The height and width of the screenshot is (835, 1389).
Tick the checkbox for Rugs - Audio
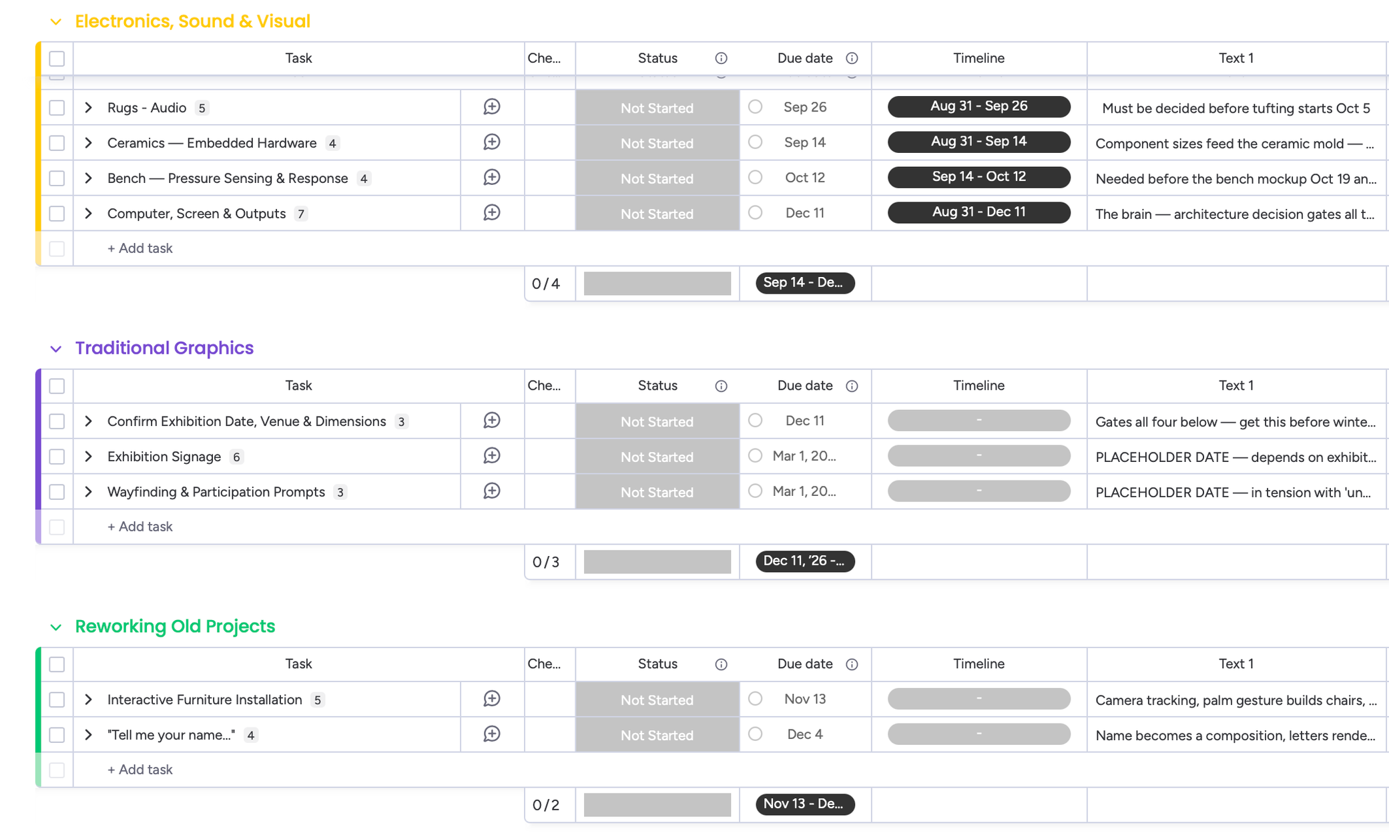point(57,107)
